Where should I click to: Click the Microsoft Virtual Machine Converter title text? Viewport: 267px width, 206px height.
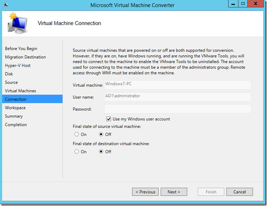132,5
